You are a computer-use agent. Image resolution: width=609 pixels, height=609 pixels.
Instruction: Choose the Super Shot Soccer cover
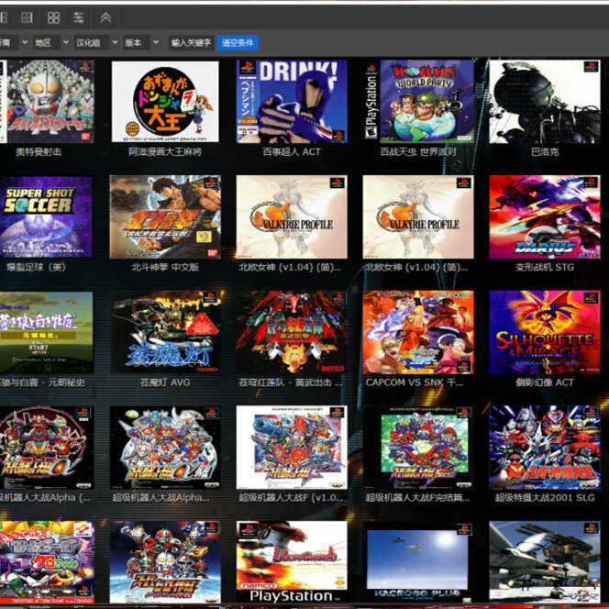[46, 216]
